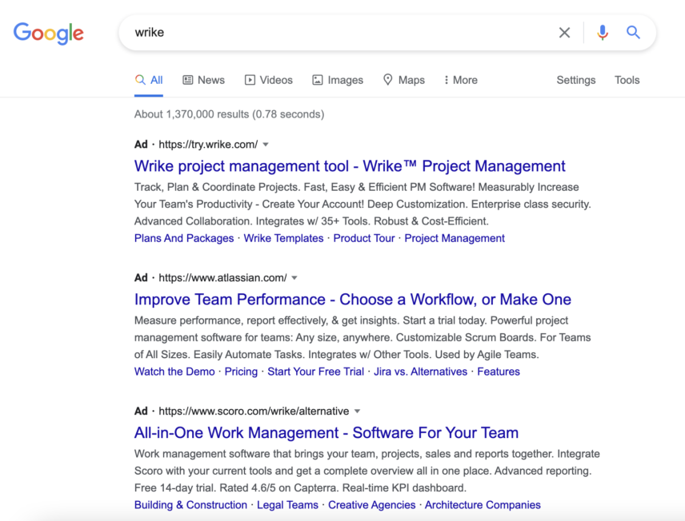The height and width of the screenshot is (521, 685).
Task: Click inside the search input field containing wrike
Action: click(341, 32)
